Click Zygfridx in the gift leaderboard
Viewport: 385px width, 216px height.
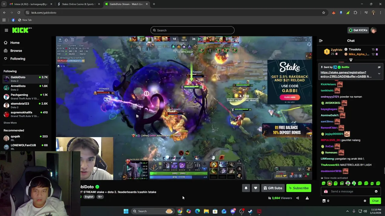click(x=337, y=50)
